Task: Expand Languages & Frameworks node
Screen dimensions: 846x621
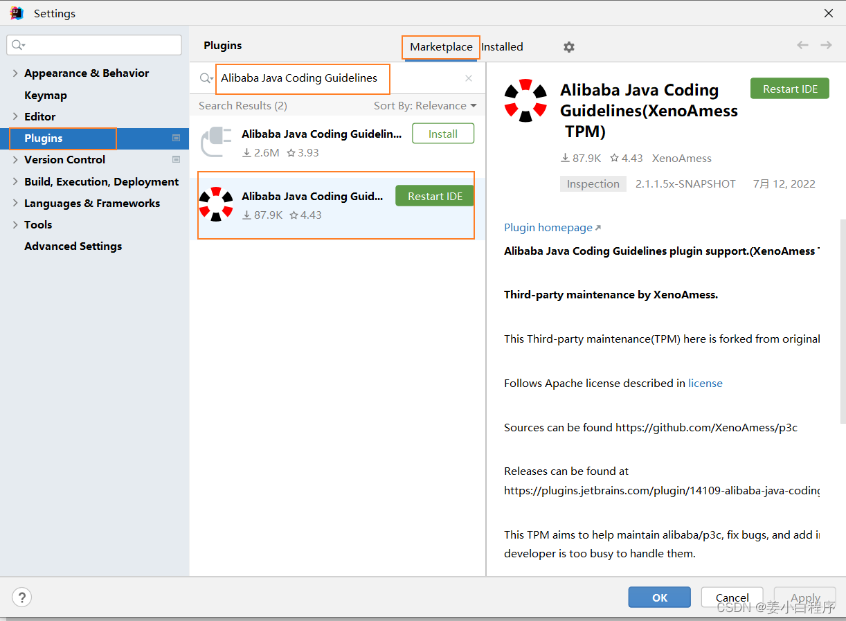Action: tap(15, 204)
